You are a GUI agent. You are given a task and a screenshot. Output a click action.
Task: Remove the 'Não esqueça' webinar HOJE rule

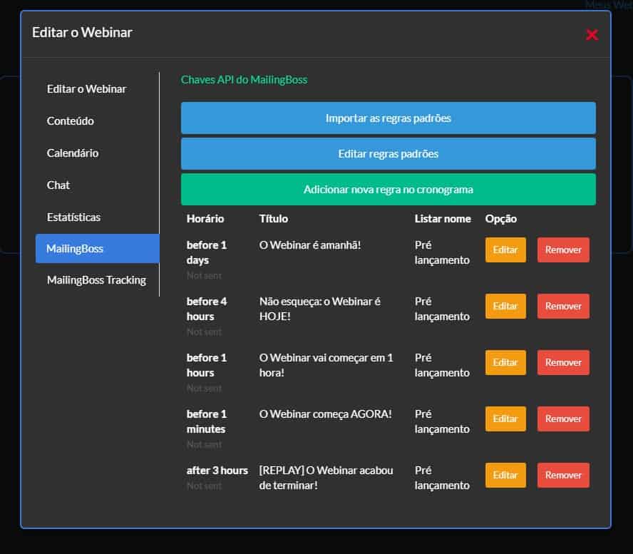pyautogui.click(x=563, y=307)
